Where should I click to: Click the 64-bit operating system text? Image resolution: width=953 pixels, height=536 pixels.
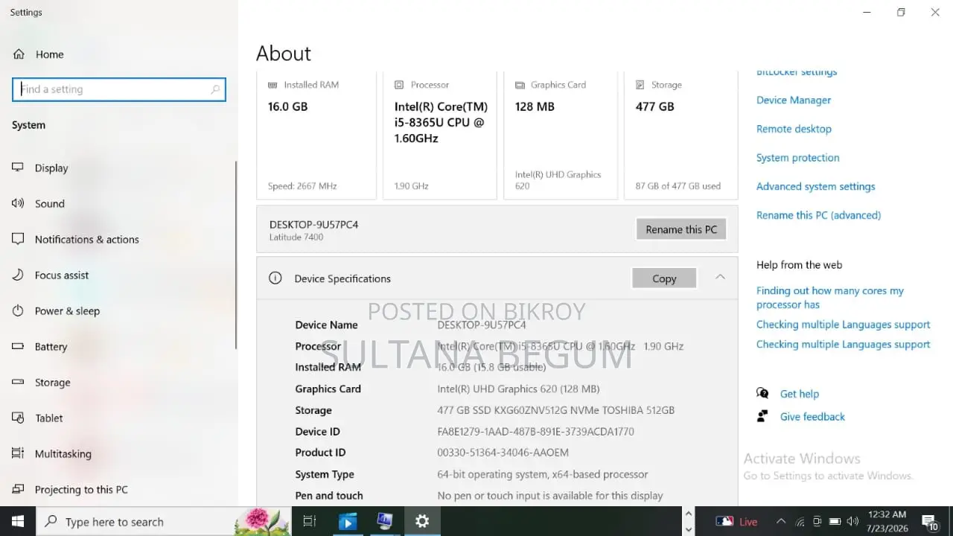[542, 474]
